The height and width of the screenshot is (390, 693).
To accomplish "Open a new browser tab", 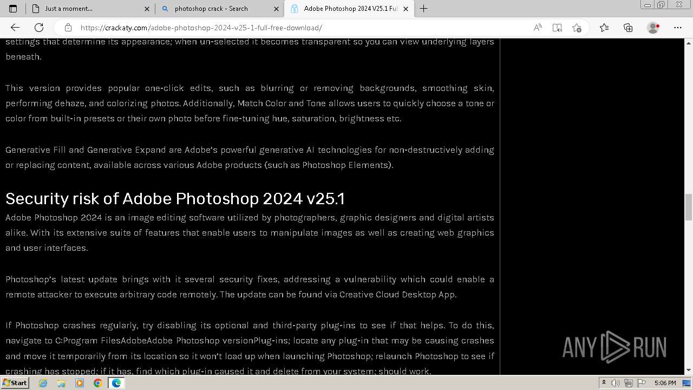I will click(x=423, y=9).
